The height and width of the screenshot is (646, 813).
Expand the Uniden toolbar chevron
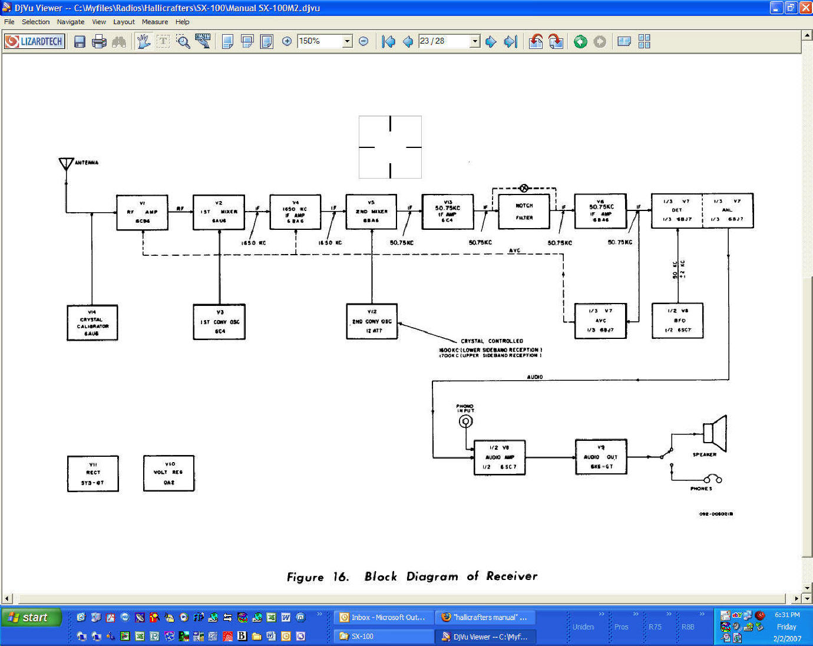click(x=602, y=614)
